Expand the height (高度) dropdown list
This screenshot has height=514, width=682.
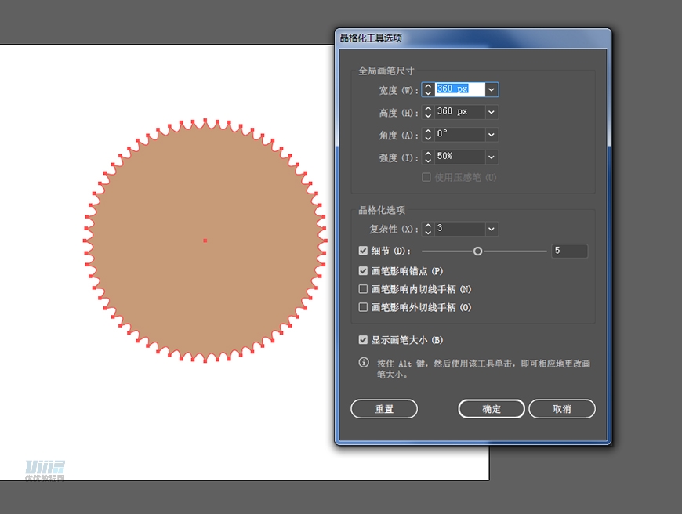tap(492, 113)
